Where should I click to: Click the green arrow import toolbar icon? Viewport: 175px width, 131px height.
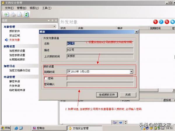tap(6, 14)
